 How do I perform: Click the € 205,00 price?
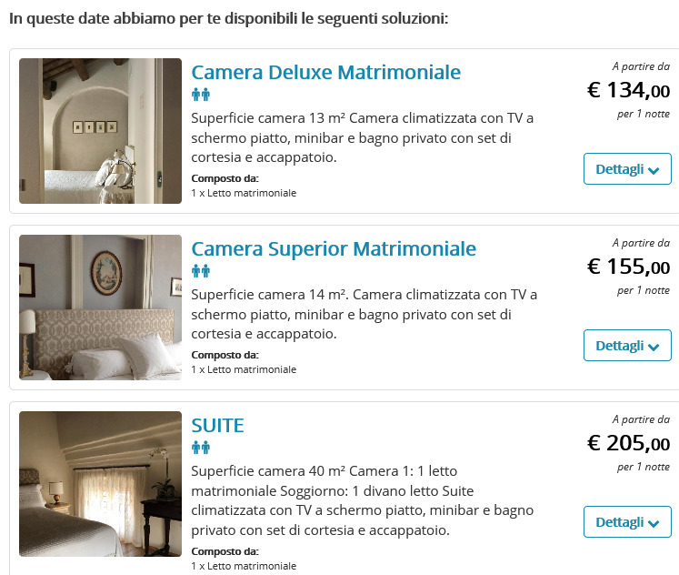(x=628, y=443)
